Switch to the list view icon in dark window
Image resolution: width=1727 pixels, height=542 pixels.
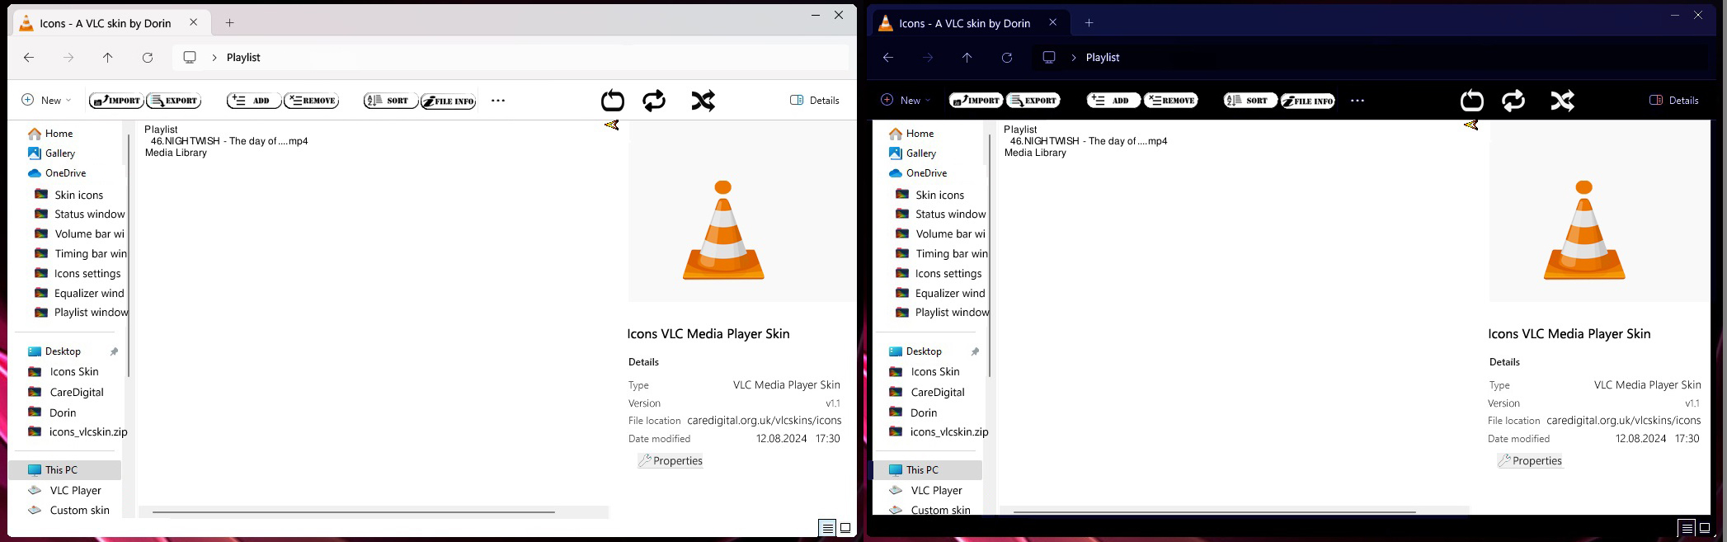[1687, 528]
